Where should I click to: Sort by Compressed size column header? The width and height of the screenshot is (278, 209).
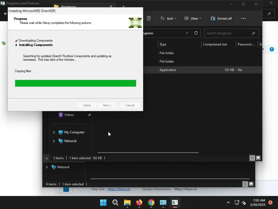(x=219, y=44)
